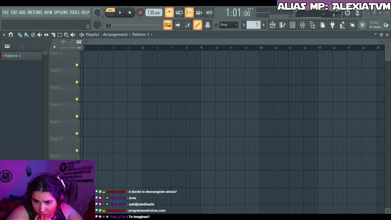Open the Mixer icon

[302, 25]
